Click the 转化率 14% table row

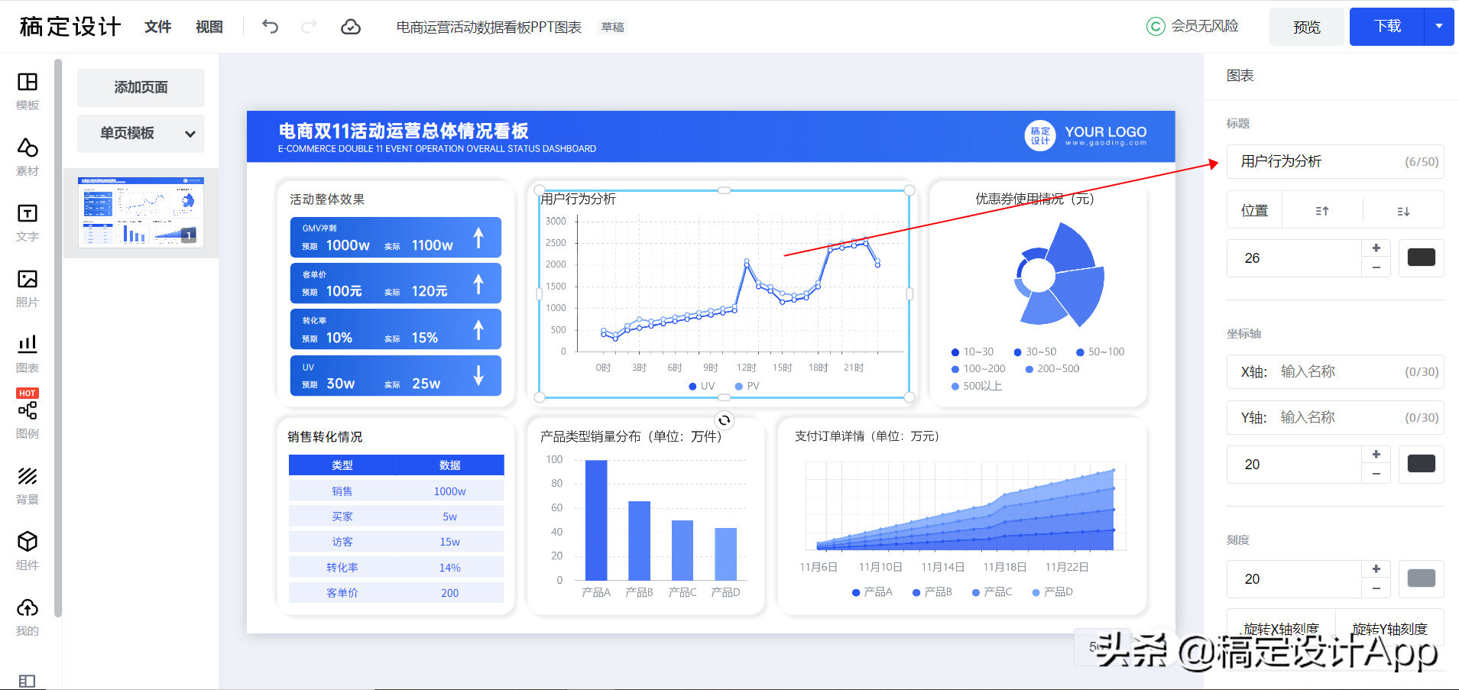(396, 568)
